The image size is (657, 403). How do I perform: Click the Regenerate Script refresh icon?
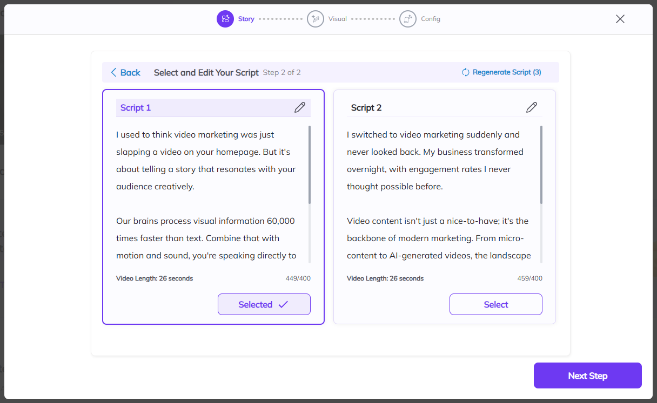click(466, 72)
